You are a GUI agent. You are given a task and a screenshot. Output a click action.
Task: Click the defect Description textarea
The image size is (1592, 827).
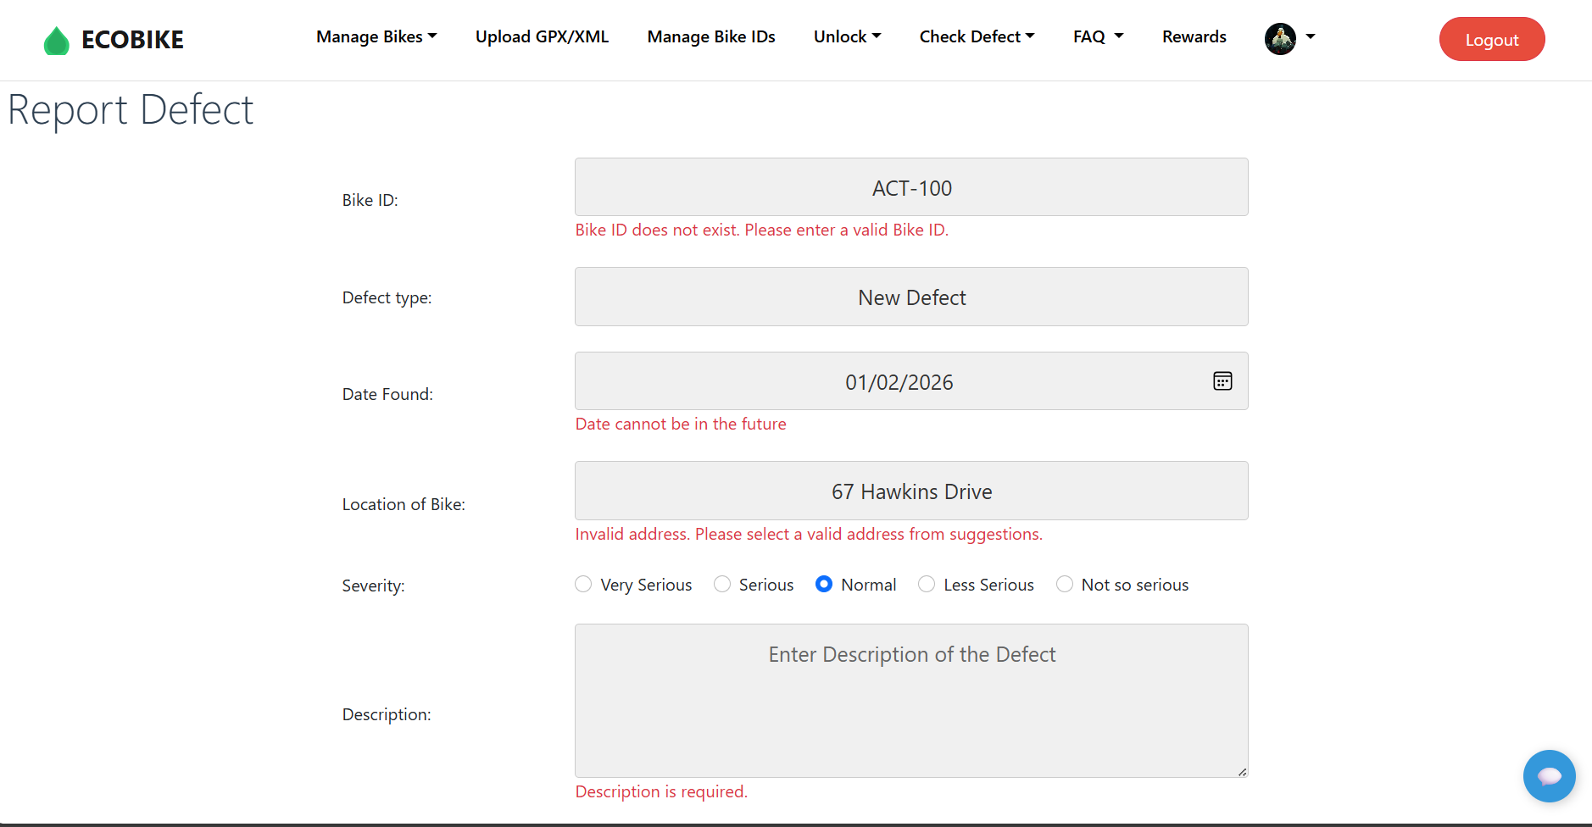tap(910, 701)
